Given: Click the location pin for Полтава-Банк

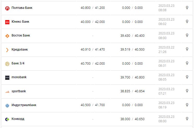Looking at the screenshot, I should [x=187, y=8].
